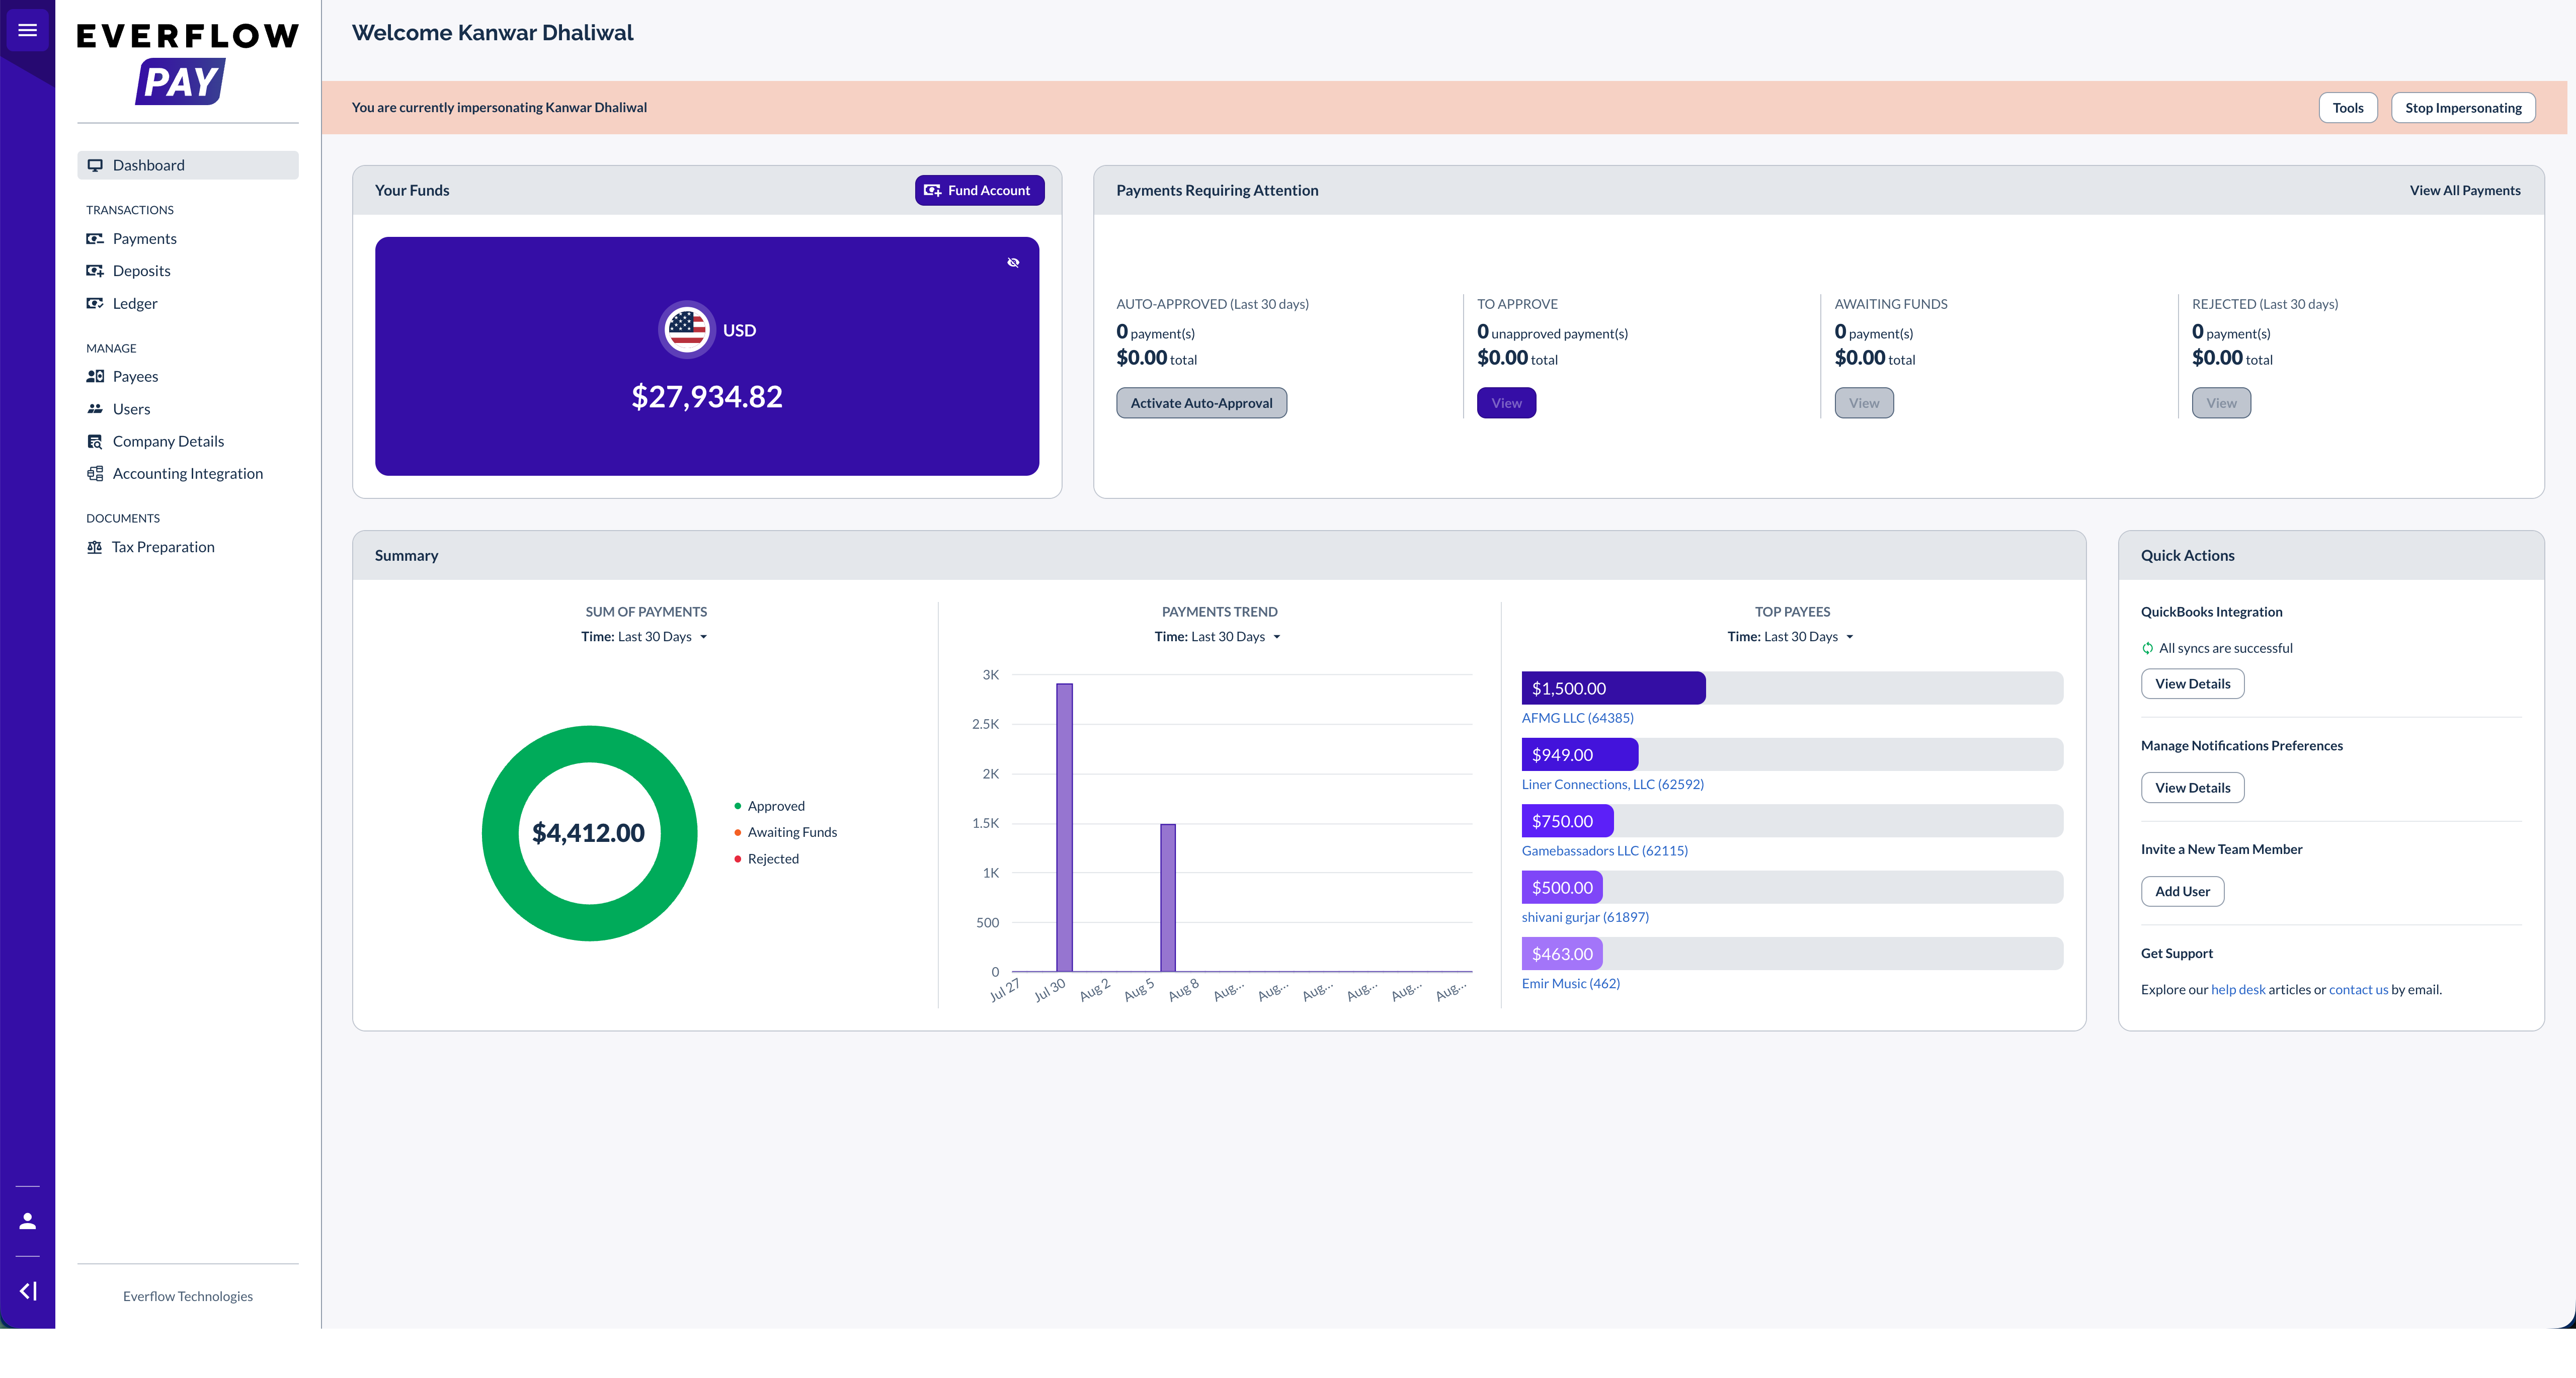Click View under Rejected
This screenshot has height=1378, width=2576.
pyautogui.click(x=2221, y=403)
